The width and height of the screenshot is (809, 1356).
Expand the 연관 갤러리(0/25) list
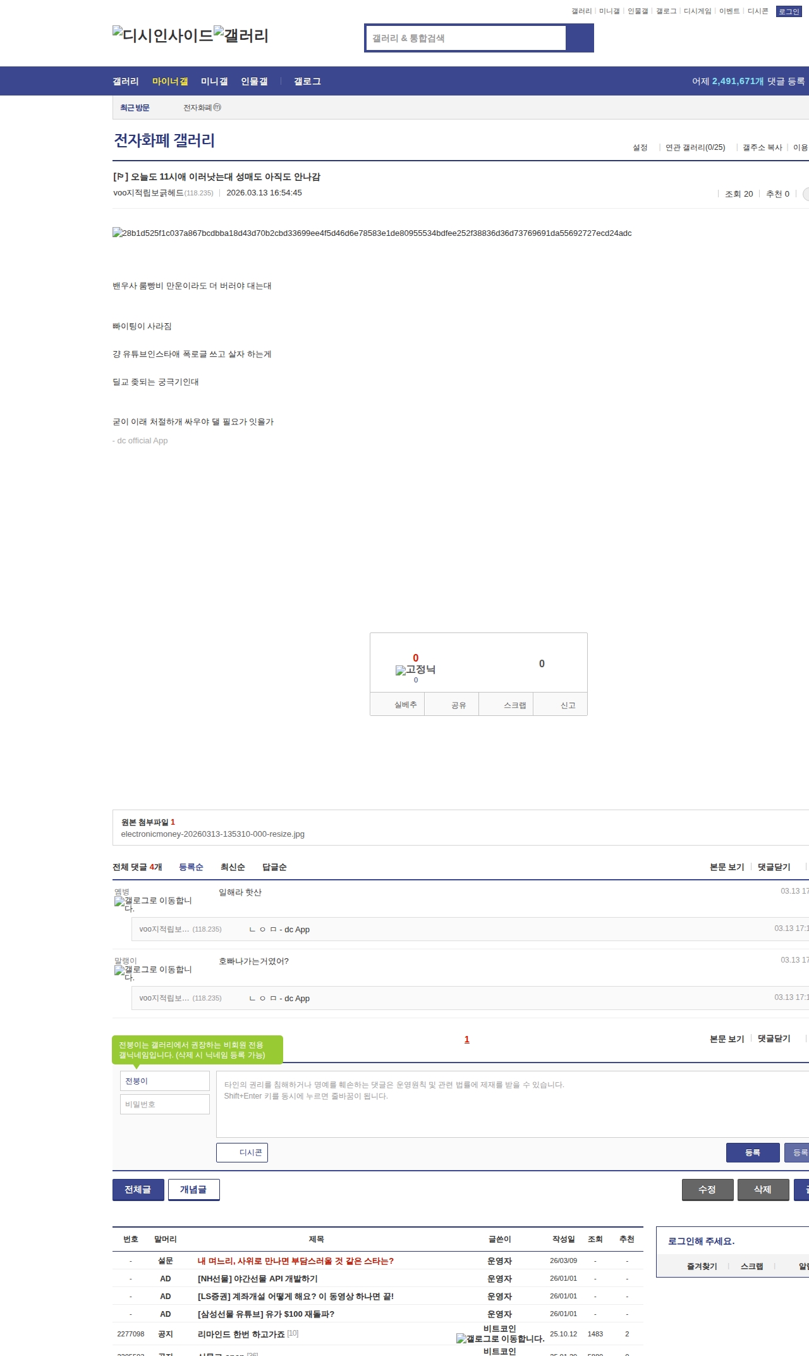[x=695, y=147]
